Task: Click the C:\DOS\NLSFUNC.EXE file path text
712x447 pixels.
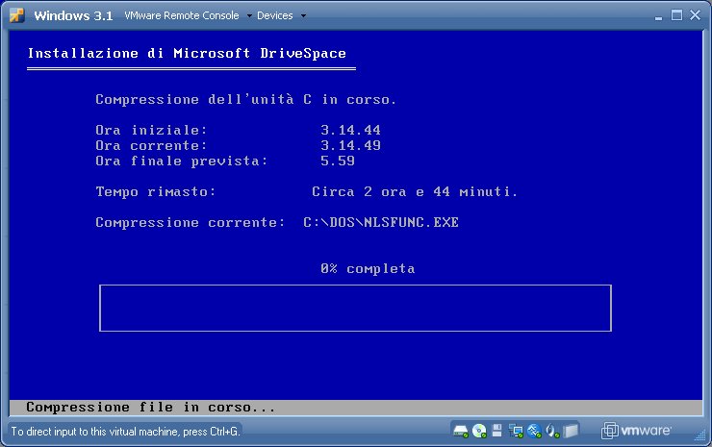Action: point(380,222)
